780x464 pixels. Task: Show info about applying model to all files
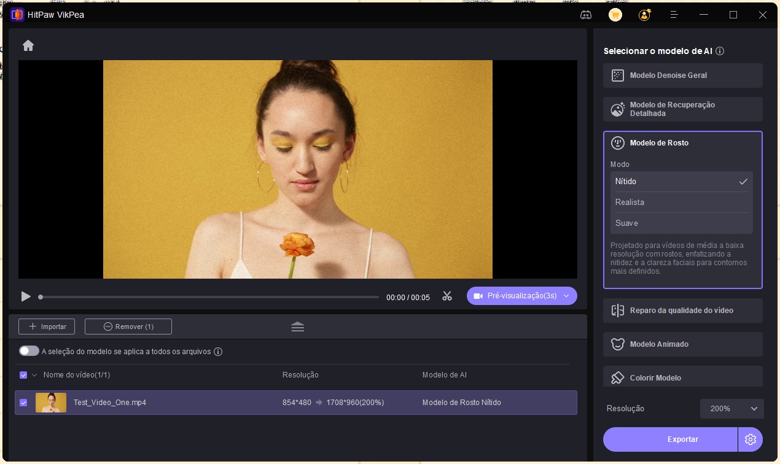click(x=218, y=352)
